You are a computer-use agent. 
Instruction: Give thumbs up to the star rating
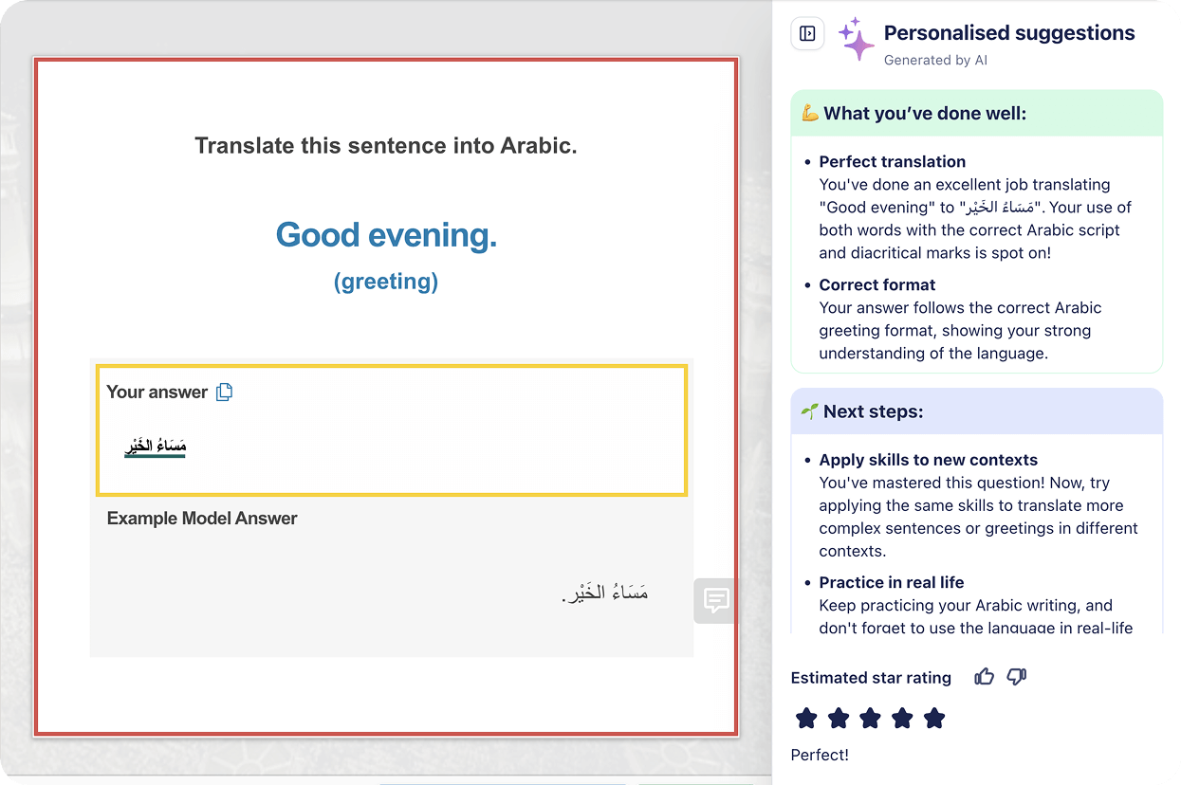[x=985, y=677]
